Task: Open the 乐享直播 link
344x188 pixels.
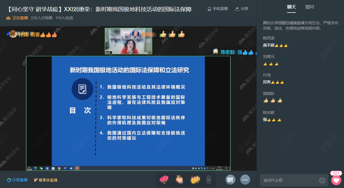Action: point(17,180)
